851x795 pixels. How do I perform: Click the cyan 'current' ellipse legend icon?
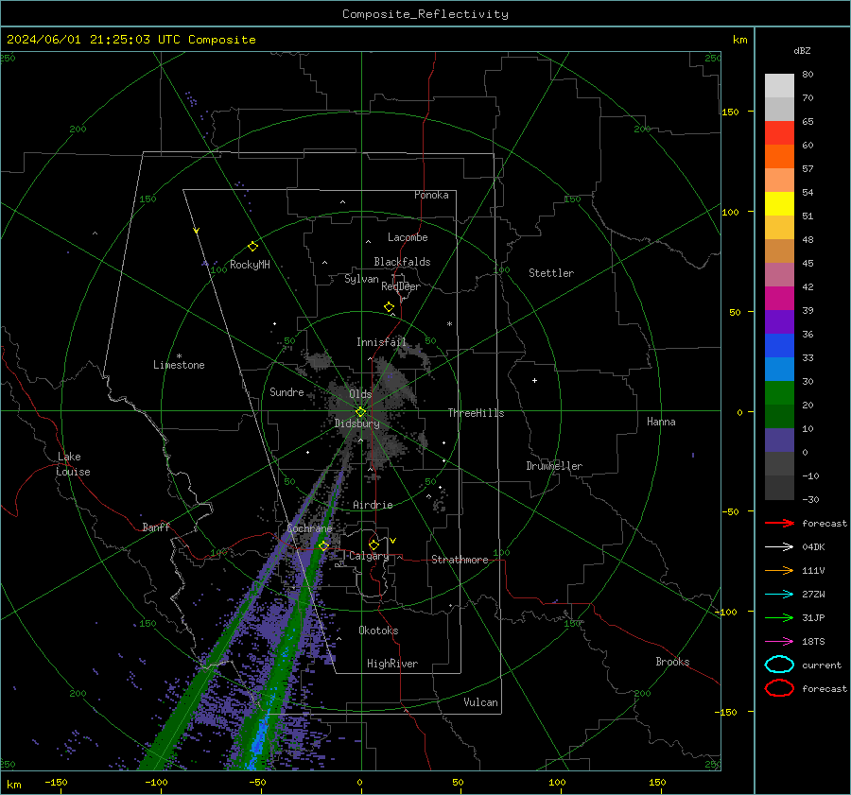[779, 665]
